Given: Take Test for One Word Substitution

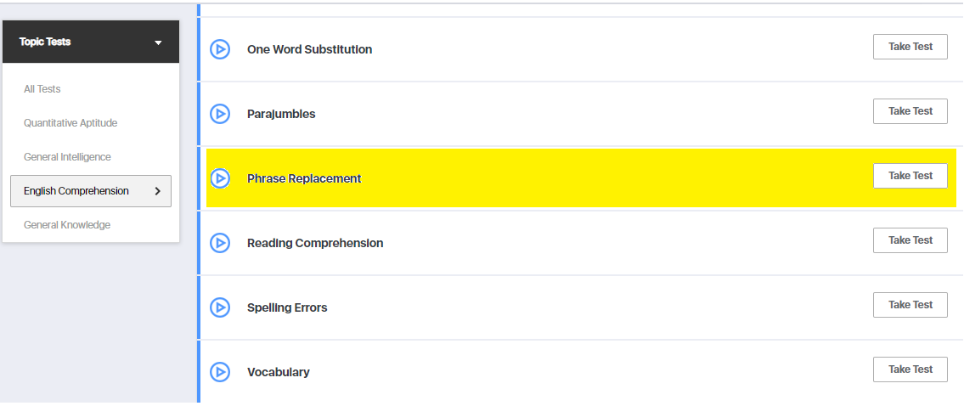Looking at the screenshot, I should click(x=910, y=47).
